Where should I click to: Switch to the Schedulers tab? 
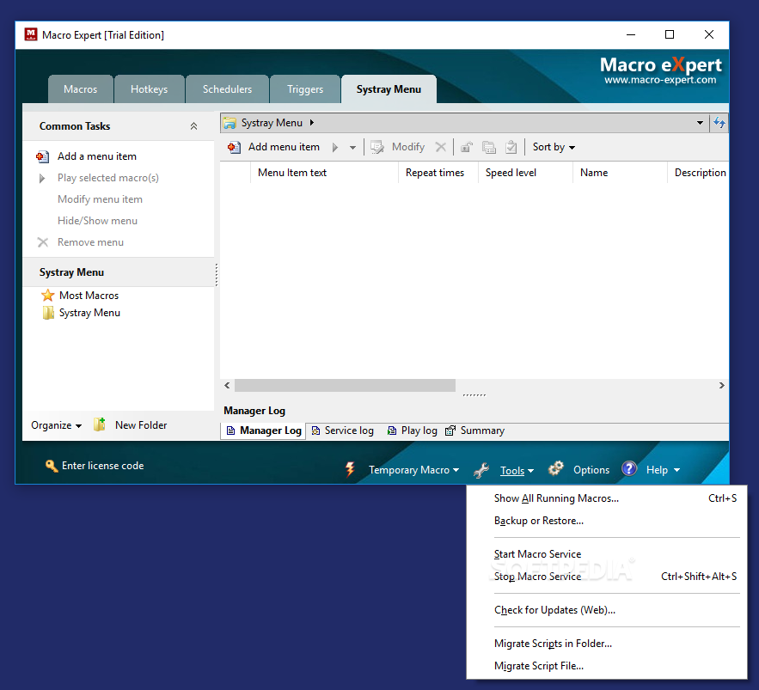coord(227,89)
